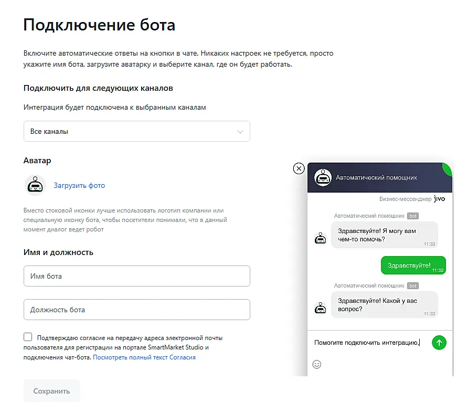The image size is (467, 414).
Task: Click the "bot" badge above the first message
Action: tap(413, 216)
